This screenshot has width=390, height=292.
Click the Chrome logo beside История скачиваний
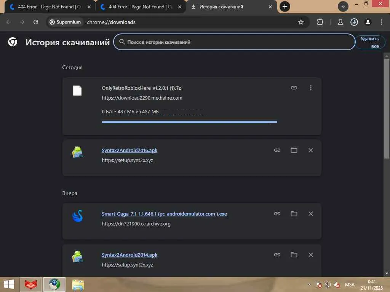13,42
